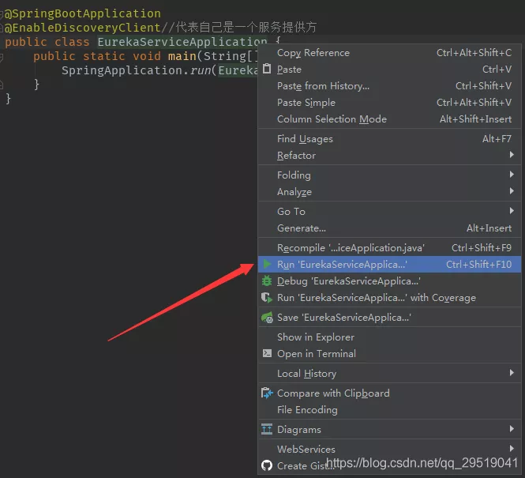Click the 'static' keyword in main declaration

click(103, 56)
